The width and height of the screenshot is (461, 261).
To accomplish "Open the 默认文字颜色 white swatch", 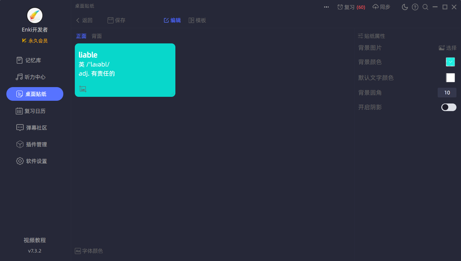I will coord(450,78).
